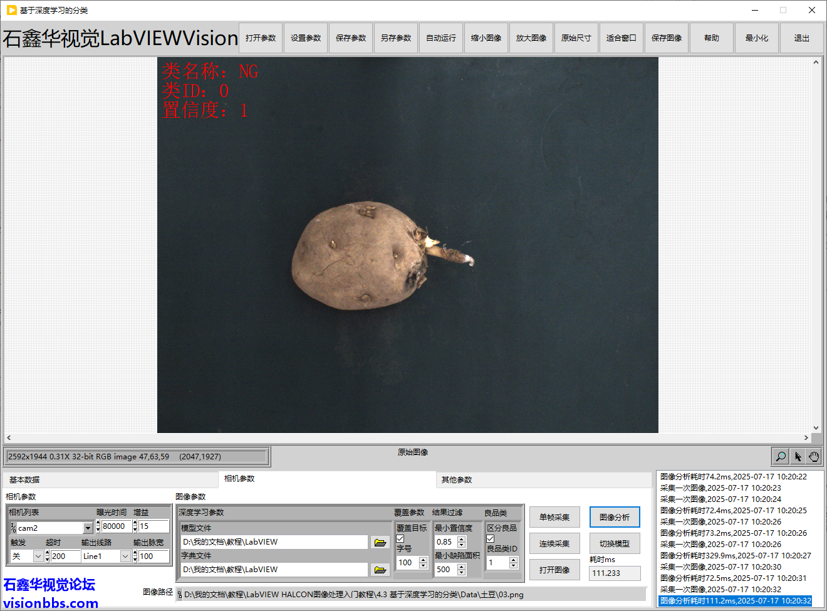Image resolution: width=827 pixels, height=611 pixels.
Task: Click the 放大图像 zoom-in toolbar button
Action: pos(531,38)
